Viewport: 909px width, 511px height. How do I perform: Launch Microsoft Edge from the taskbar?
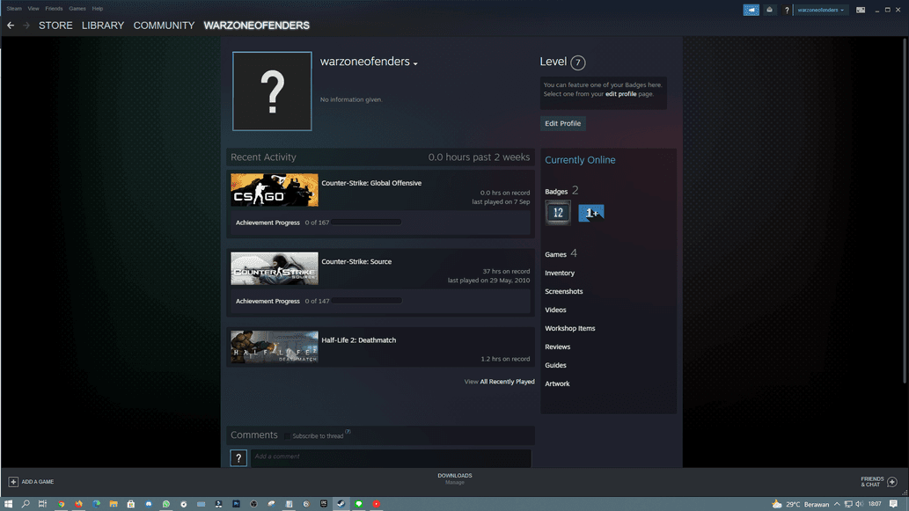tap(96, 504)
